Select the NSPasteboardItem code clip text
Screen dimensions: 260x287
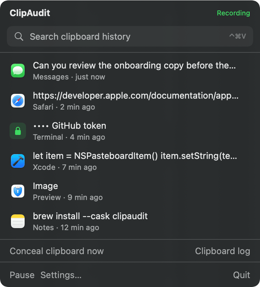click(x=135, y=156)
